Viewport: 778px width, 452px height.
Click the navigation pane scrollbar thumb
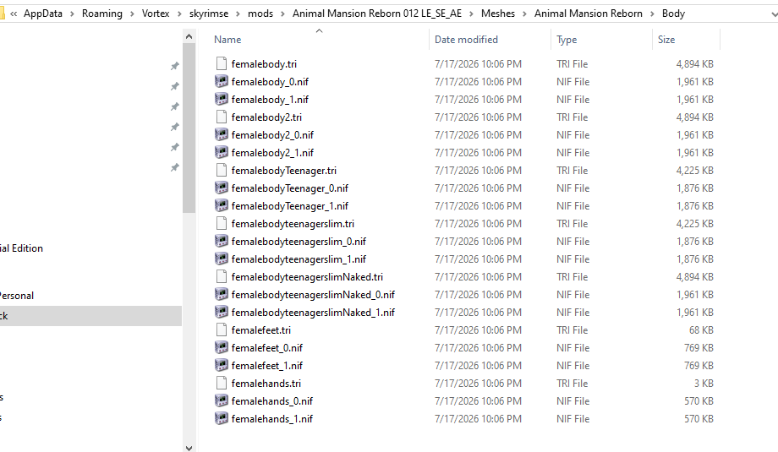pos(189,128)
